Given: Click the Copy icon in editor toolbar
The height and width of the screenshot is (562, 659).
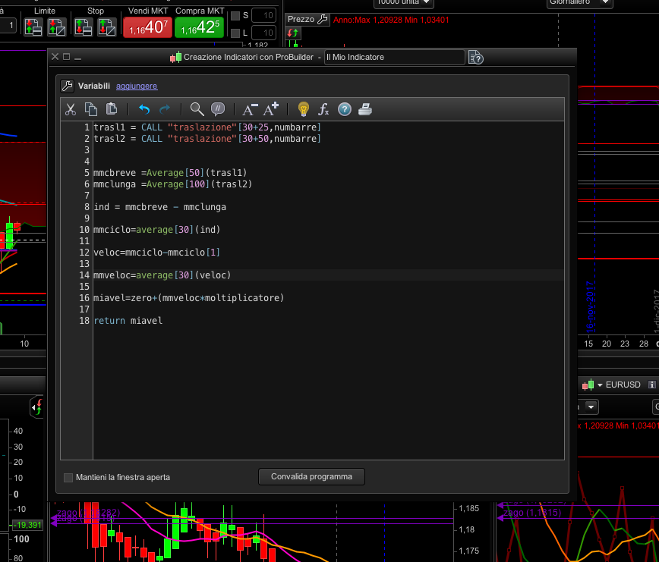Looking at the screenshot, I should (91, 109).
